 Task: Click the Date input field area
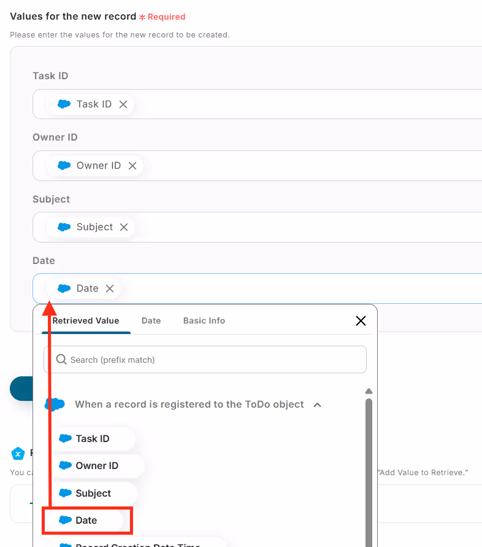tap(257, 289)
